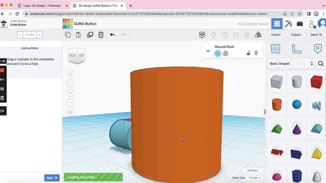Pick the orange Cylinder shape
This screenshot has height=183, width=326.
coord(277,104)
